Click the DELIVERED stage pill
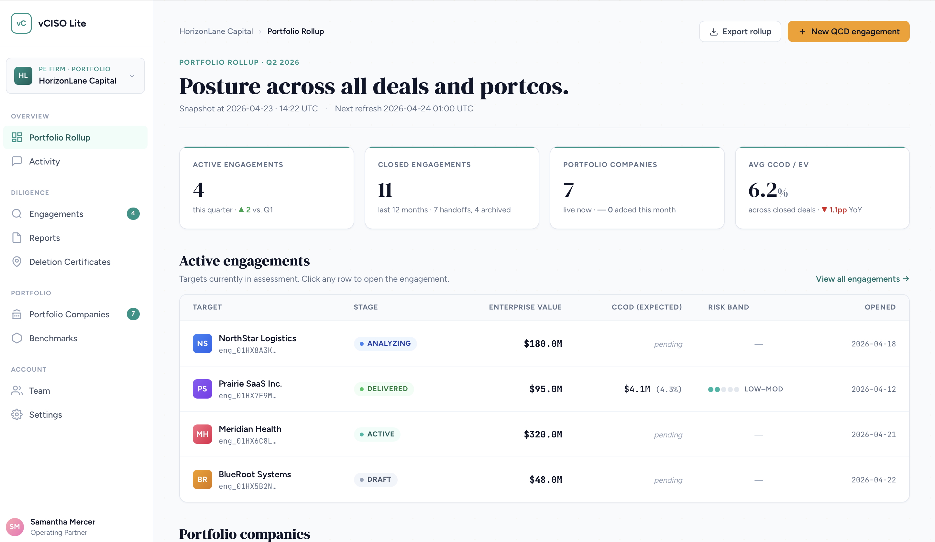 (x=384, y=389)
